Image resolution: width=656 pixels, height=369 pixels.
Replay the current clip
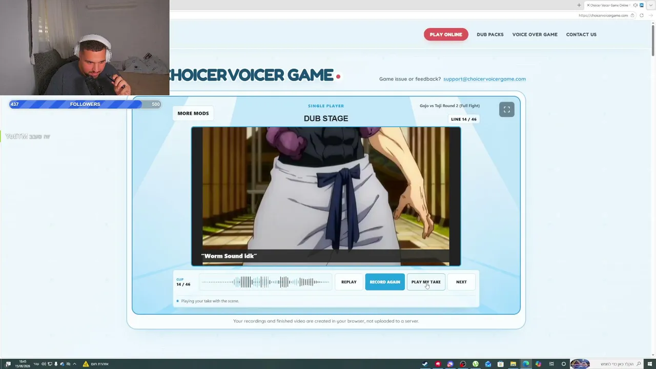(348, 282)
